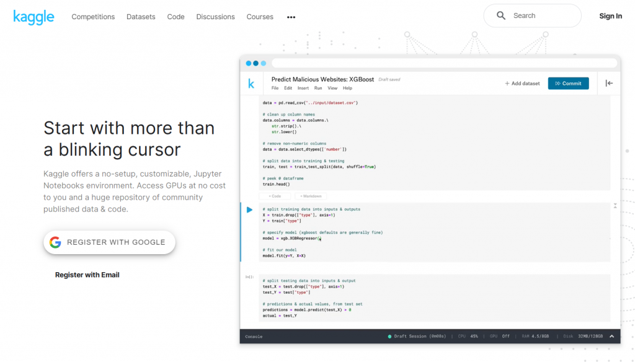Image resolution: width=635 pixels, height=362 pixels.
Task: Focus the Search input field
Action: pos(532,15)
